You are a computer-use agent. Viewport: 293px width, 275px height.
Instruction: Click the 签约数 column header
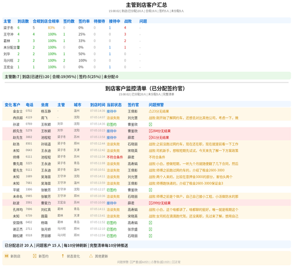[x=69, y=21]
